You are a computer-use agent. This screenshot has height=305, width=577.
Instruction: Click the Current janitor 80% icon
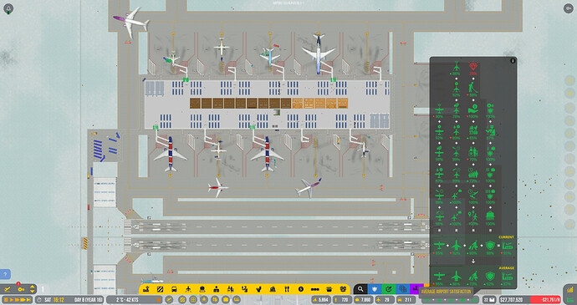pos(473,245)
